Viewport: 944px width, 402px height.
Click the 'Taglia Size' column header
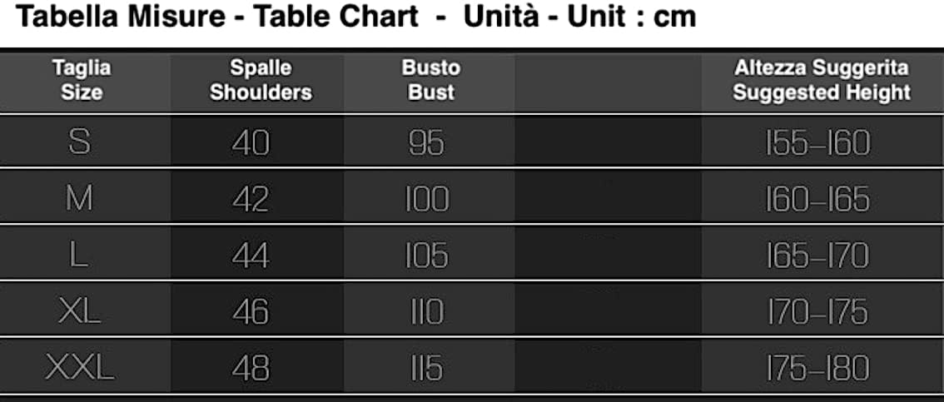point(81,81)
